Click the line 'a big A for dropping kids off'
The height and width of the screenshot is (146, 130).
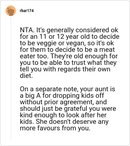tap(62, 95)
